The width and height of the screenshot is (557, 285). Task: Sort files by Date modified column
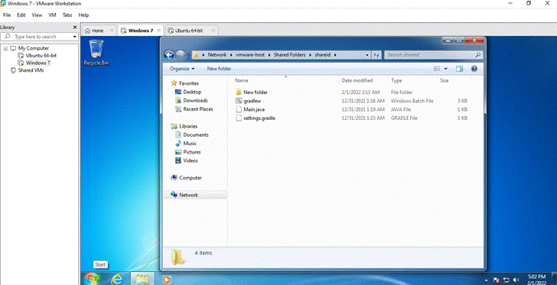click(357, 81)
